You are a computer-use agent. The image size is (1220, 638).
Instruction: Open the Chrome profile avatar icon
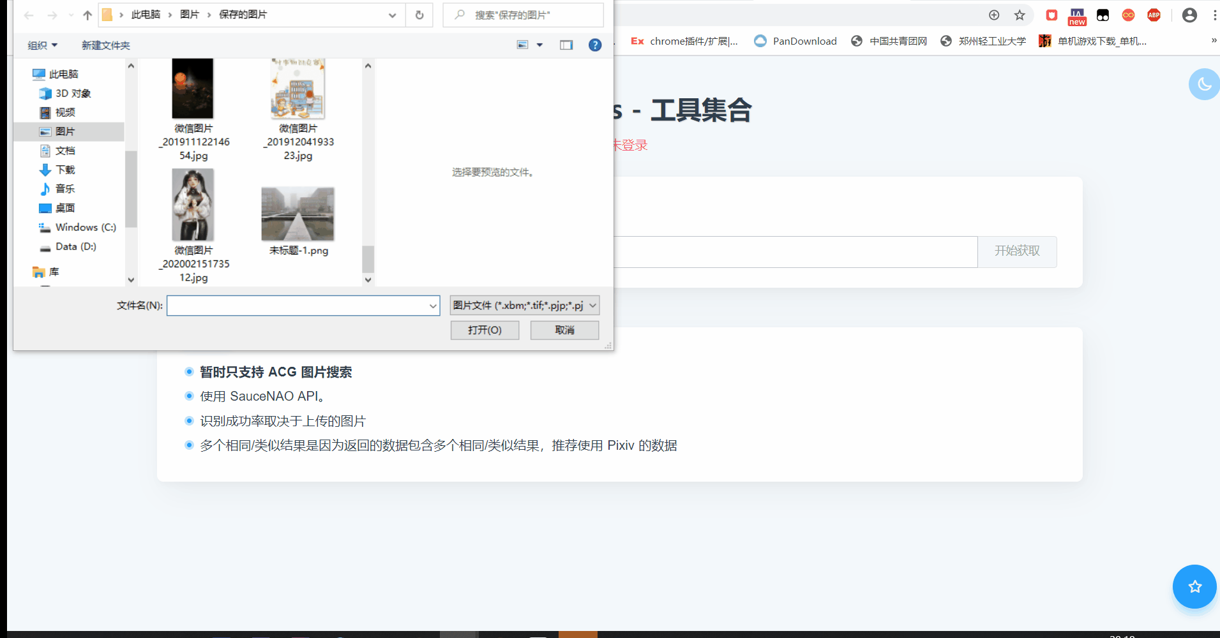[x=1189, y=15]
